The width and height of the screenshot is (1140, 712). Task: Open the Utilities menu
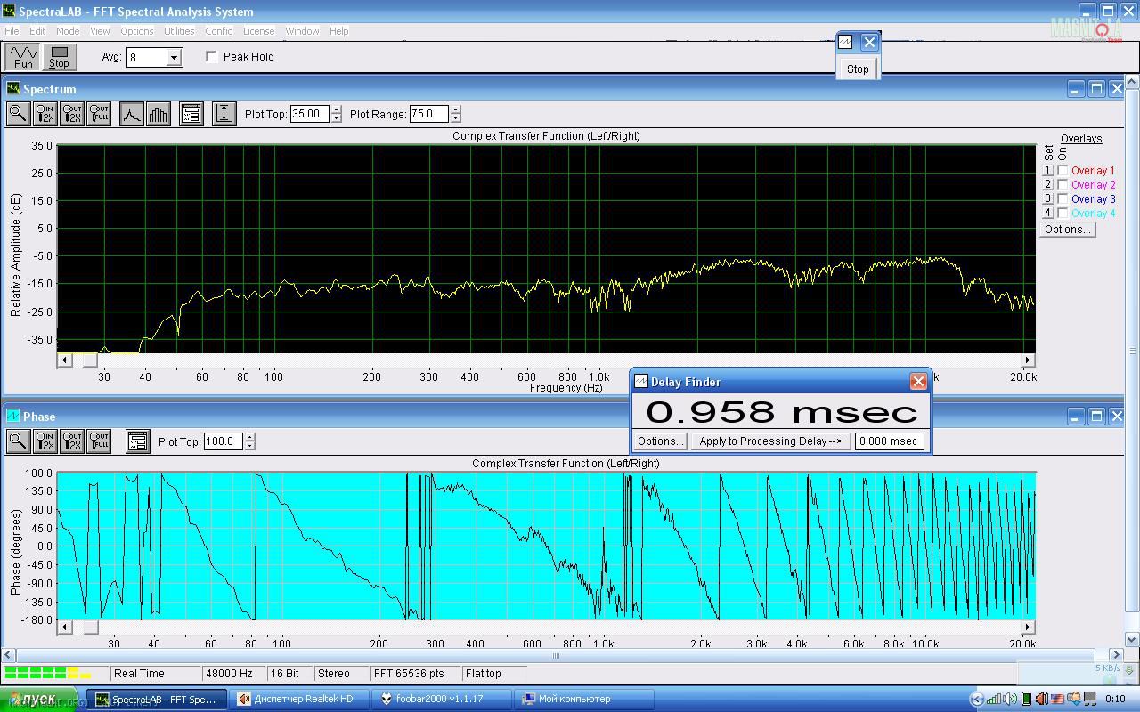[x=179, y=31]
